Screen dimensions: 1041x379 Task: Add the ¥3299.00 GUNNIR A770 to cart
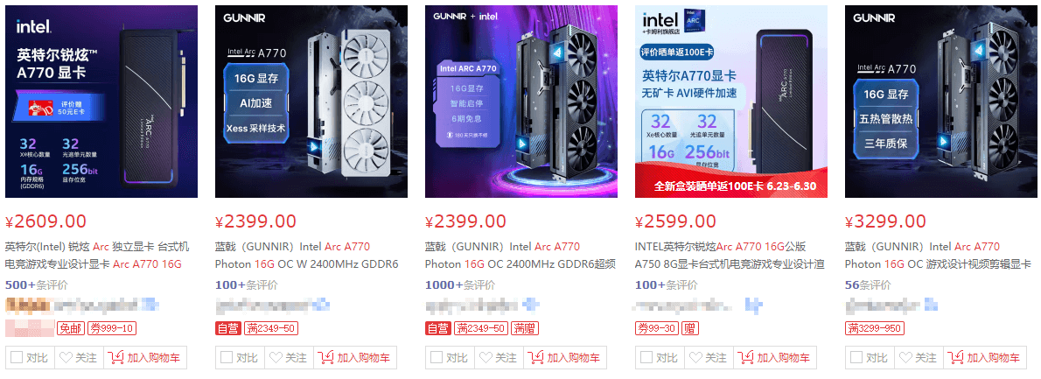[984, 358]
